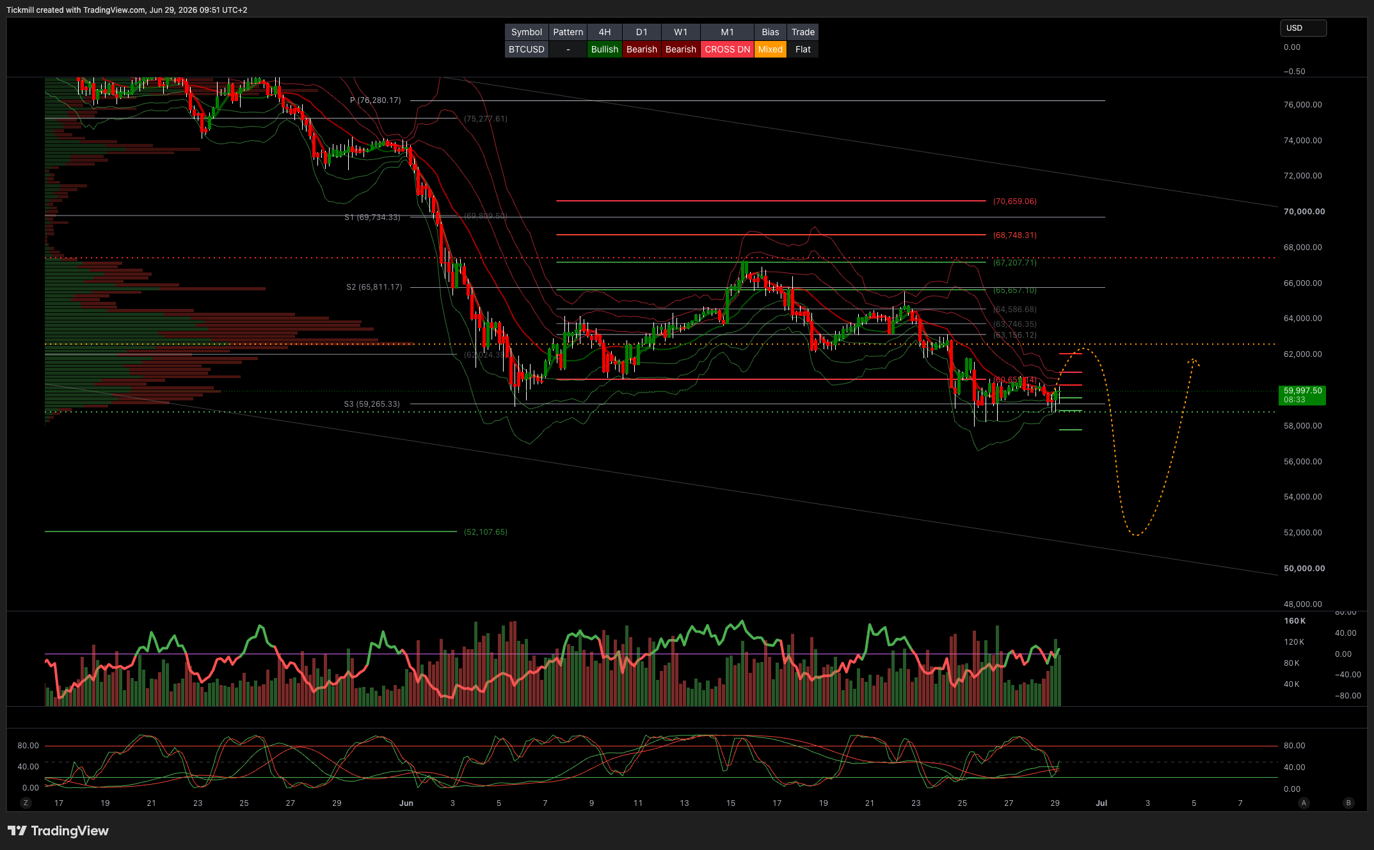The width and height of the screenshot is (1374, 850).
Task: Click the 9 date label on time axis
Action: (591, 803)
